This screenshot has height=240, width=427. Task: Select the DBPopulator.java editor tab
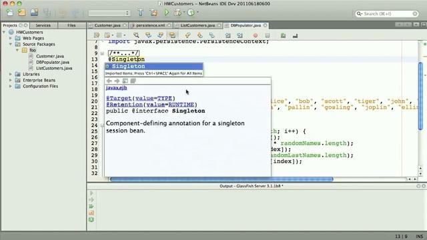246,25
